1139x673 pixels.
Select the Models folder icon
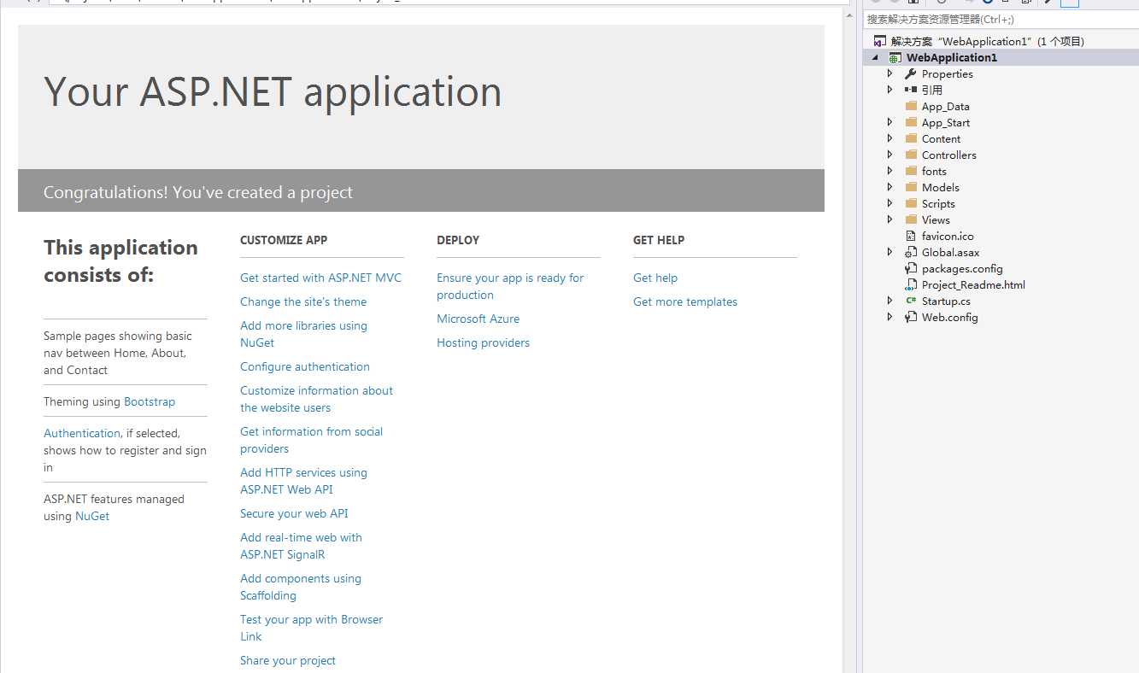tap(910, 188)
